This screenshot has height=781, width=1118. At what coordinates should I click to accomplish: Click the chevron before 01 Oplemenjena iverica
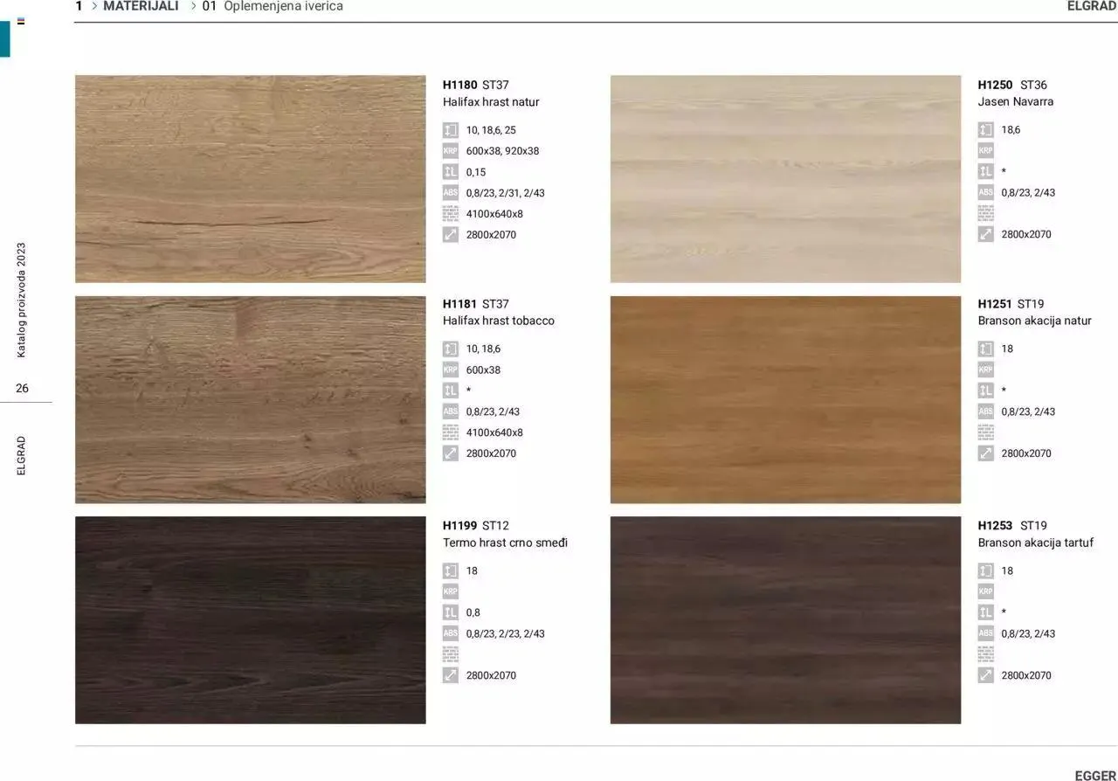coord(193,6)
